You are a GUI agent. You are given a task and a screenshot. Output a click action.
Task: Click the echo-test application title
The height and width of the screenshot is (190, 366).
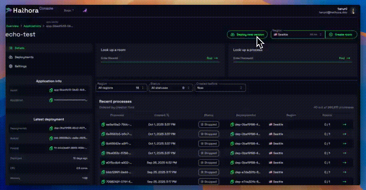(x=20, y=34)
